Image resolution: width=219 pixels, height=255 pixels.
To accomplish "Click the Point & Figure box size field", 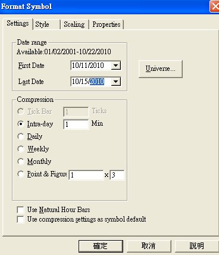I will tap(86, 175).
